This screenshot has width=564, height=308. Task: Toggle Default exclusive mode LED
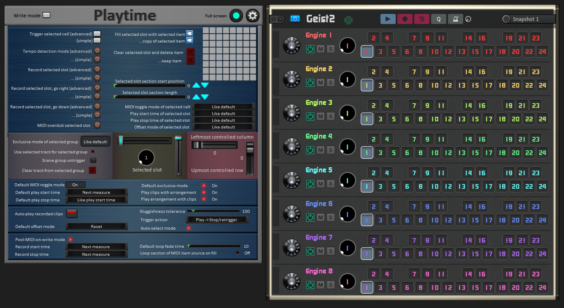coord(204,185)
